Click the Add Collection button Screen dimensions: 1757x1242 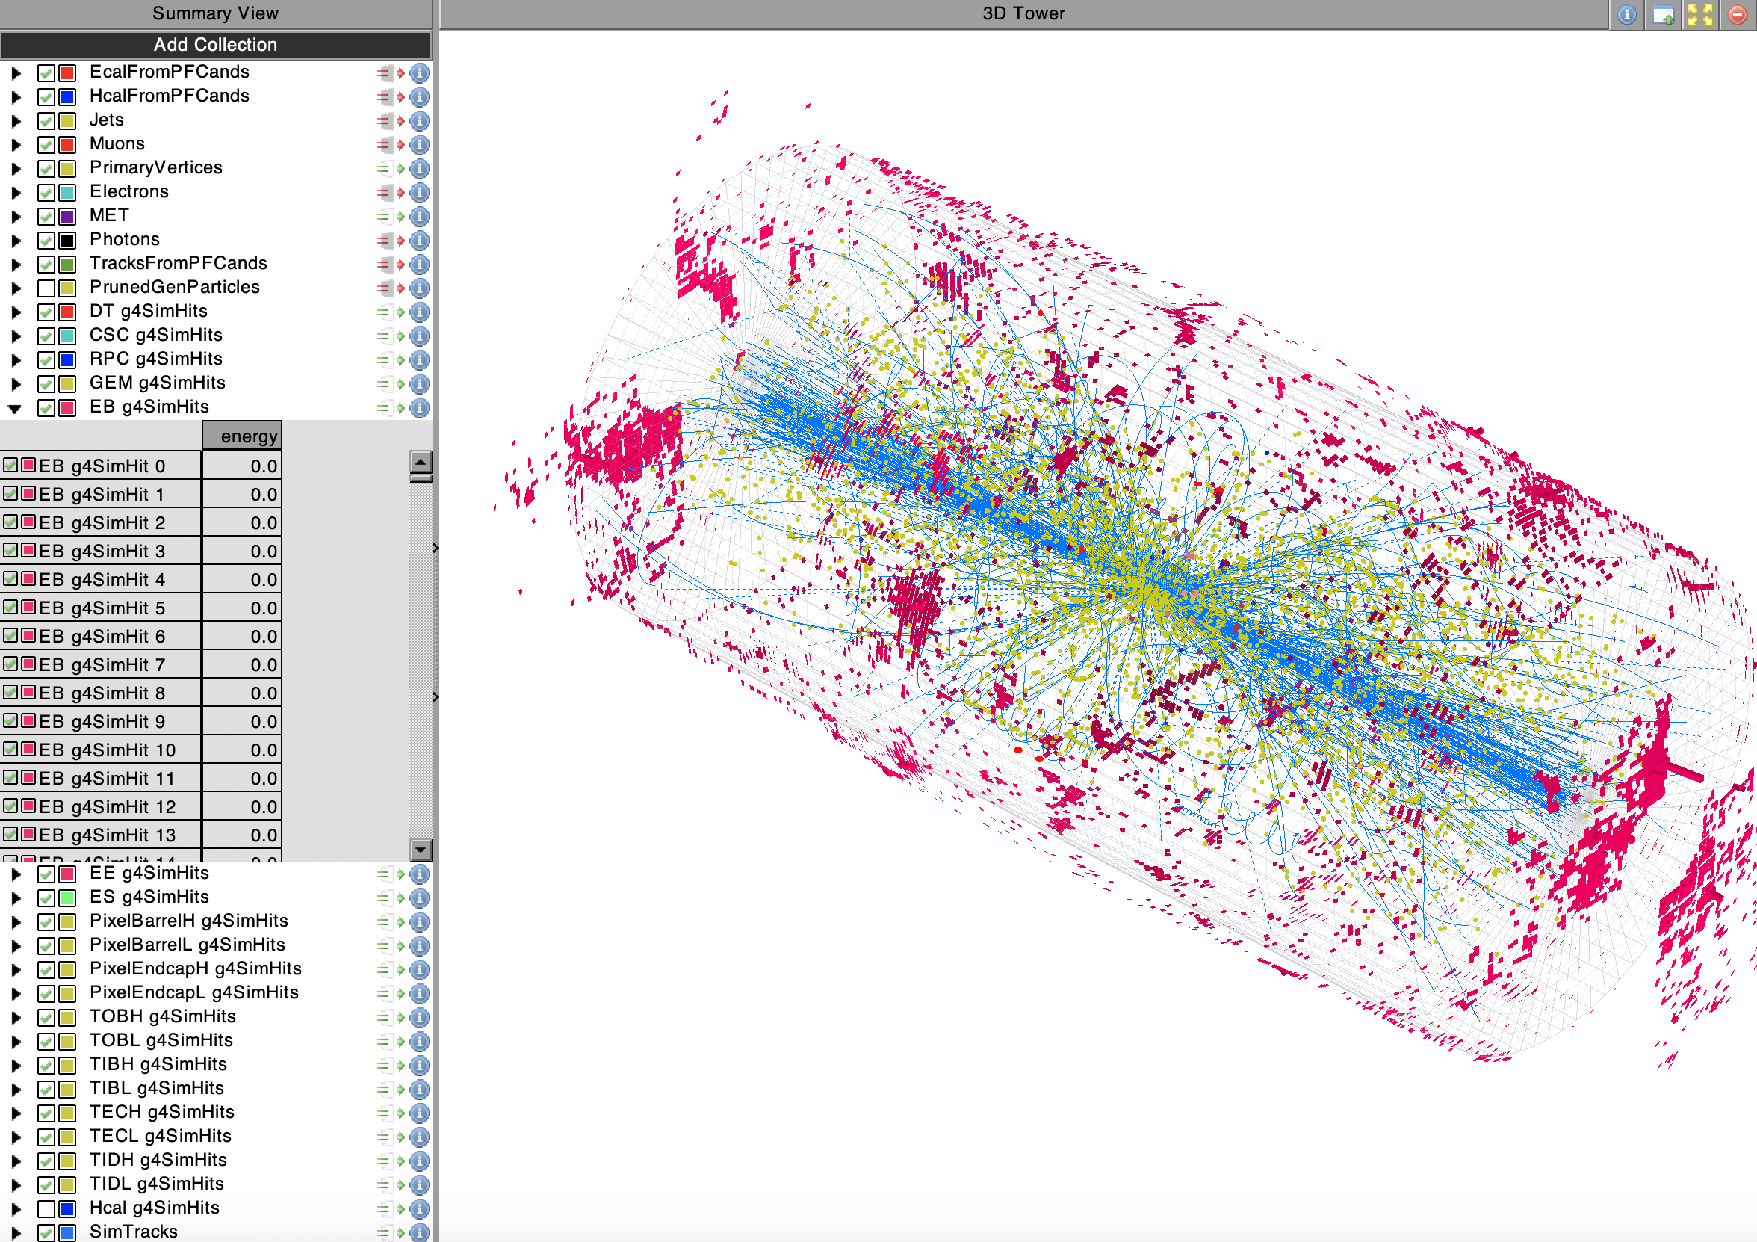[x=215, y=44]
